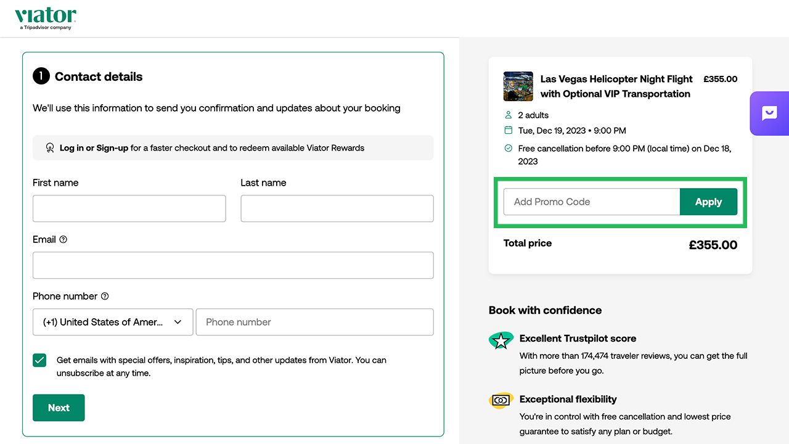Click the free cancellation checkmark icon
This screenshot has width=789, height=444.
point(509,149)
